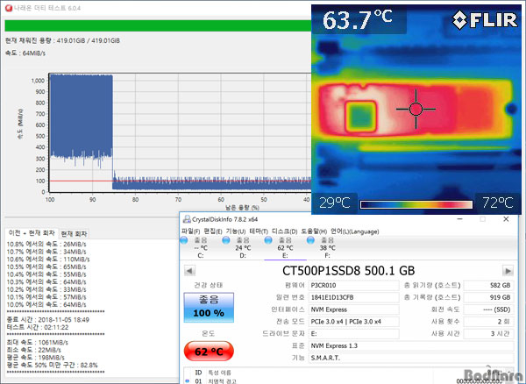Click the CrystalDiskInfo title bar icon
Image resolution: width=526 pixels, height=384 pixels.
click(x=187, y=219)
